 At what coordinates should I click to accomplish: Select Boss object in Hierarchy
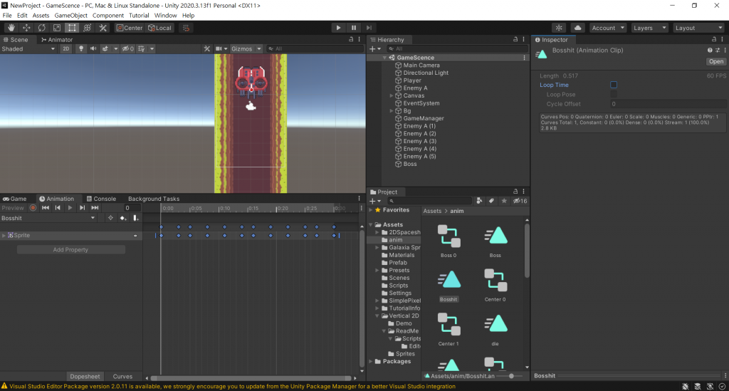(409, 164)
